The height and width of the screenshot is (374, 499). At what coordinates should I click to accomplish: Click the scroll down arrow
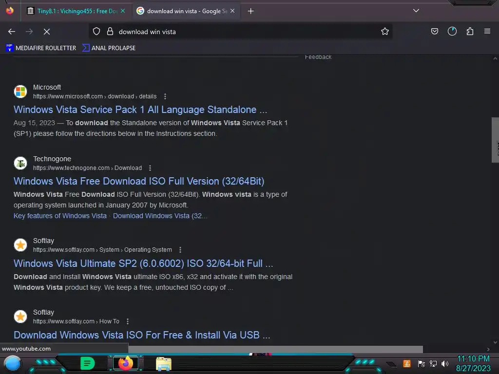coord(495,342)
